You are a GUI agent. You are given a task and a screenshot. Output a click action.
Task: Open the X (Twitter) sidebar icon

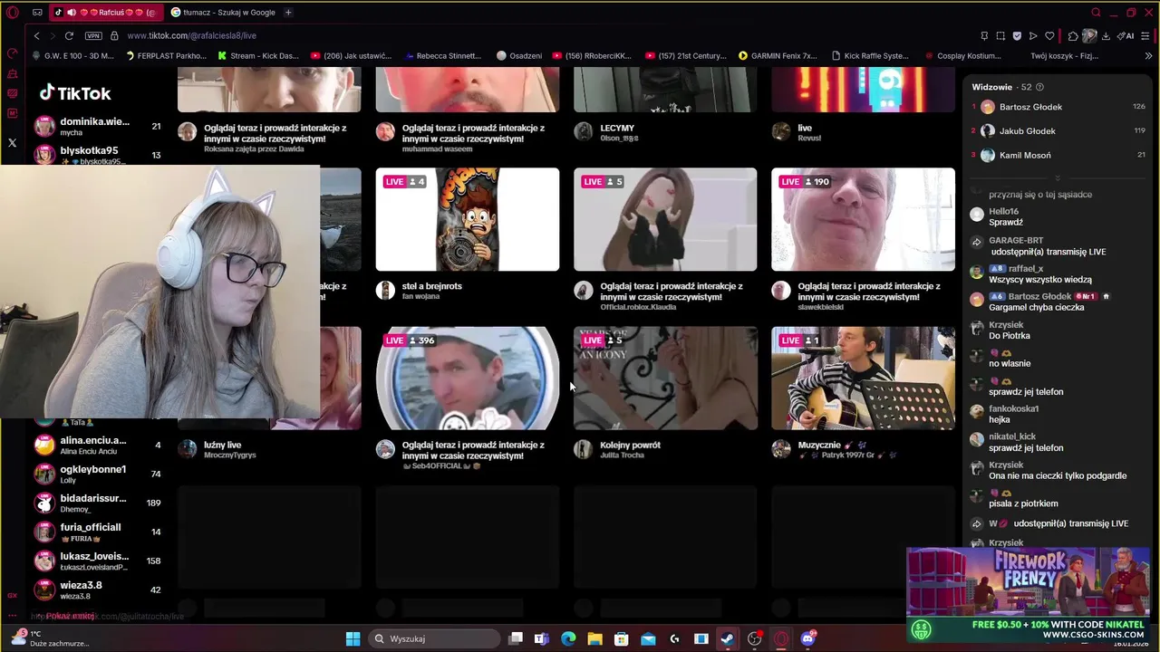point(13,142)
